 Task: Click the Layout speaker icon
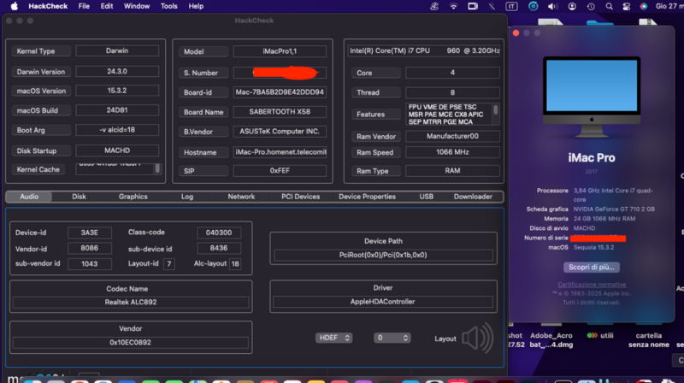click(478, 338)
